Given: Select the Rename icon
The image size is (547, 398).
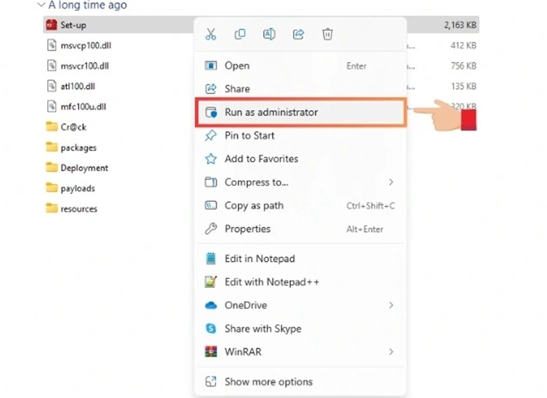Looking at the screenshot, I should tap(269, 34).
